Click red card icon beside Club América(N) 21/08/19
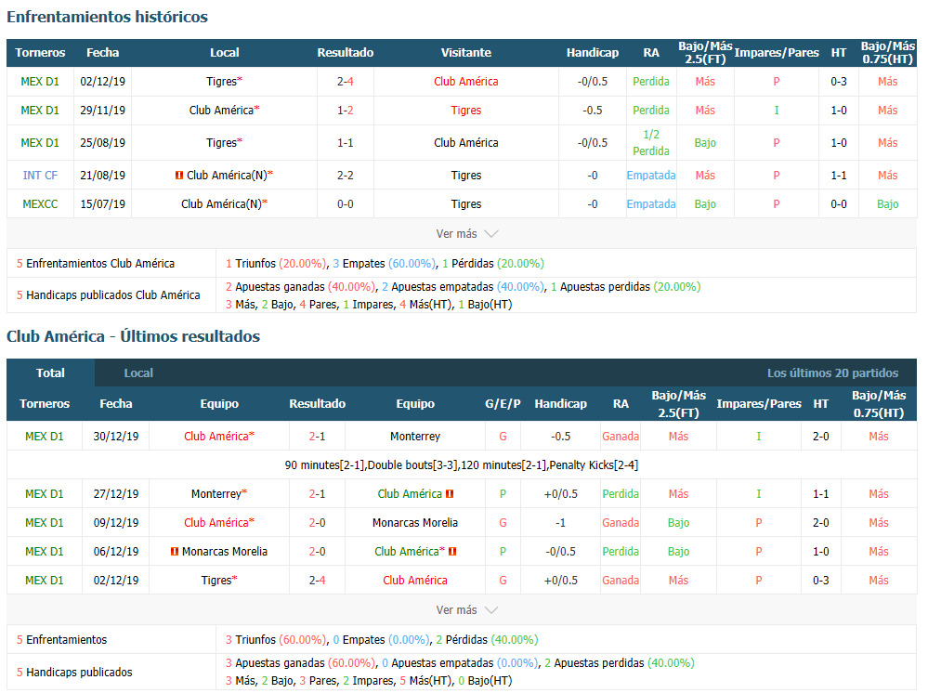The width and height of the screenshot is (928, 693). click(178, 176)
